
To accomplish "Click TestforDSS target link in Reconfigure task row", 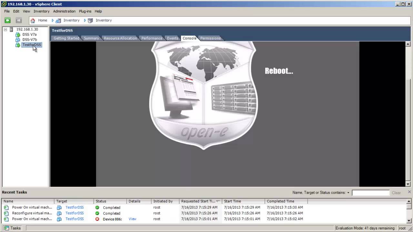I will click(x=75, y=213).
